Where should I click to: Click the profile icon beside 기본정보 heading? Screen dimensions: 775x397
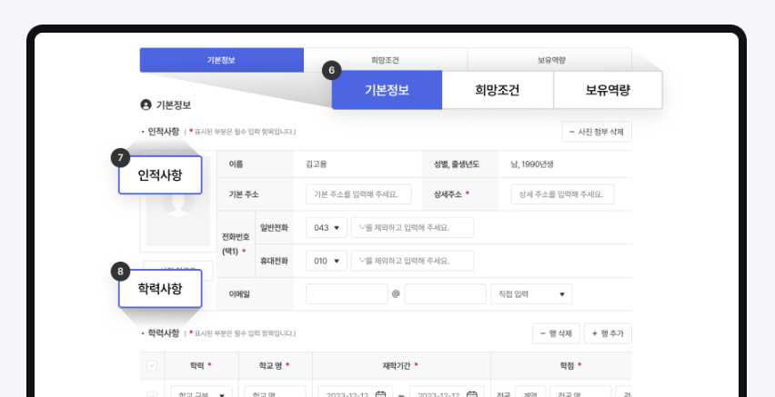146,104
